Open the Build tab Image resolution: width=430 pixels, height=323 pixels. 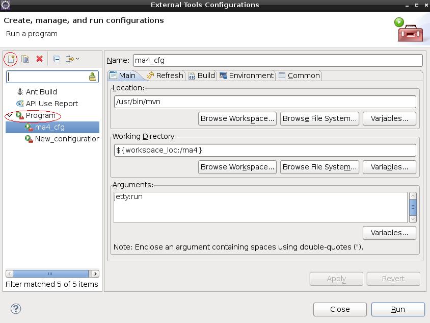202,76
